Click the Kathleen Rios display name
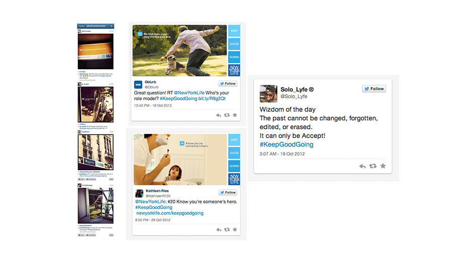This screenshot has width=453, height=261. click(x=157, y=191)
